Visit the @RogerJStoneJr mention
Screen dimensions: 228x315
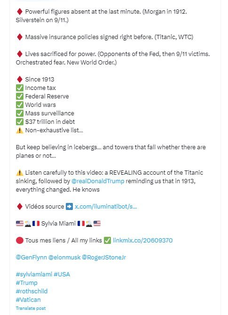coord(104,258)
